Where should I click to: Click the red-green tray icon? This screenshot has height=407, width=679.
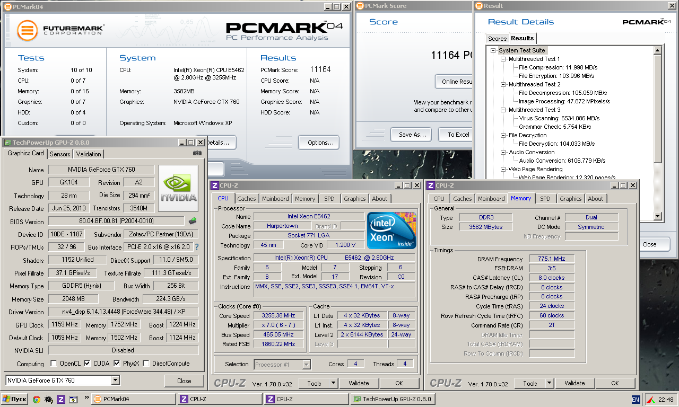650,399
